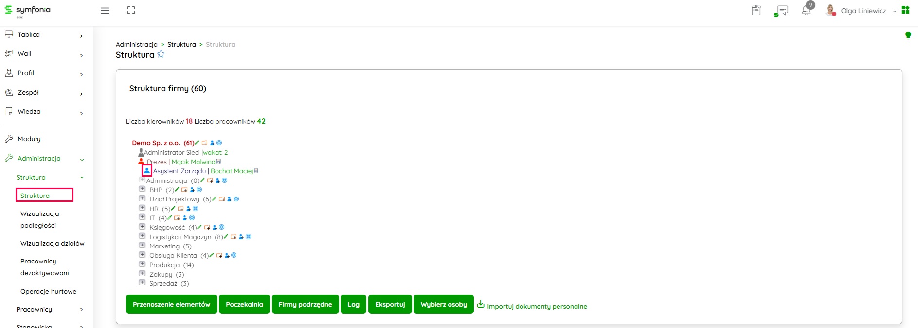Click the orange add-unit icon by Księgowość

click(x=207, y=227)
